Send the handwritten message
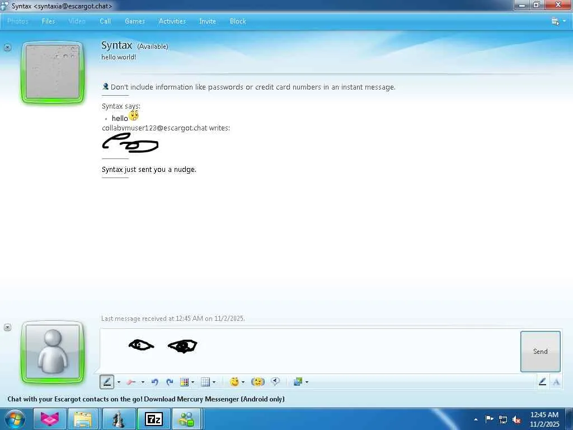 [541, 352]
